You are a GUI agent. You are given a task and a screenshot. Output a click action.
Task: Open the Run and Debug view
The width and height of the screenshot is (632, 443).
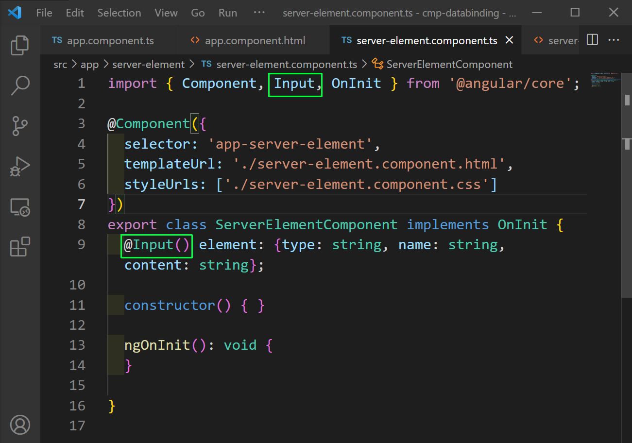pyautogui.click(x=20, y=167)
